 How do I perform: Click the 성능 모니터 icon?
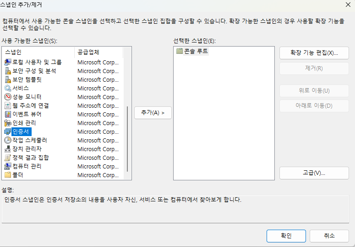click(x=8, y=97)
